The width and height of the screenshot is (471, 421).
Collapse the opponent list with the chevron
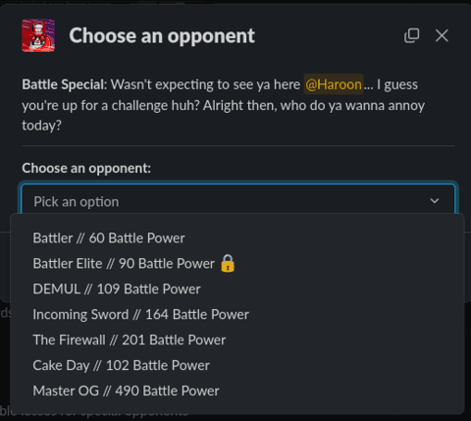point(435,200)
